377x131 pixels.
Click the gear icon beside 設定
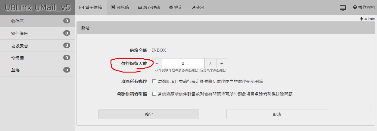171,7
